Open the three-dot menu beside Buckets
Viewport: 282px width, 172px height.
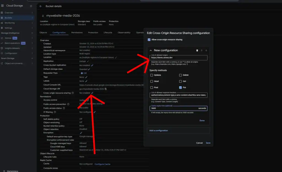tap(32, 18)
